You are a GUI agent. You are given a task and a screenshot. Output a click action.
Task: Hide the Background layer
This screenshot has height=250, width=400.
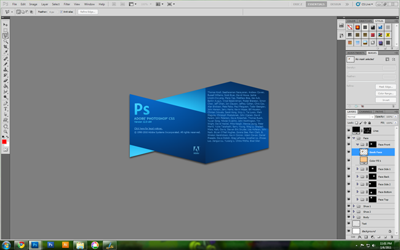[349, 231]
